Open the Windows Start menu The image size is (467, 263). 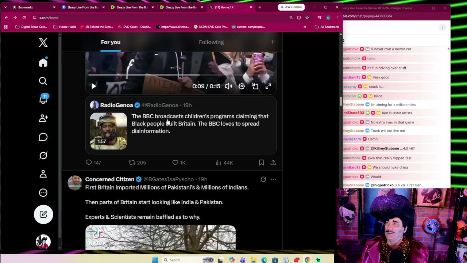pyautogui.click(x=155, y=260)
